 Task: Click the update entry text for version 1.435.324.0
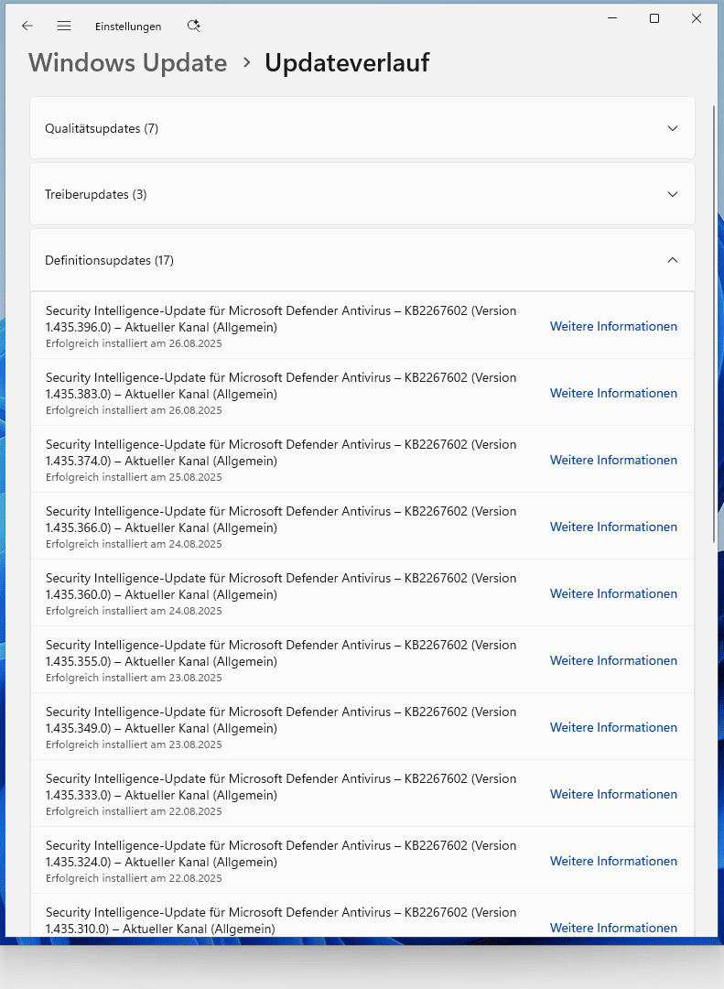[281, 853]
